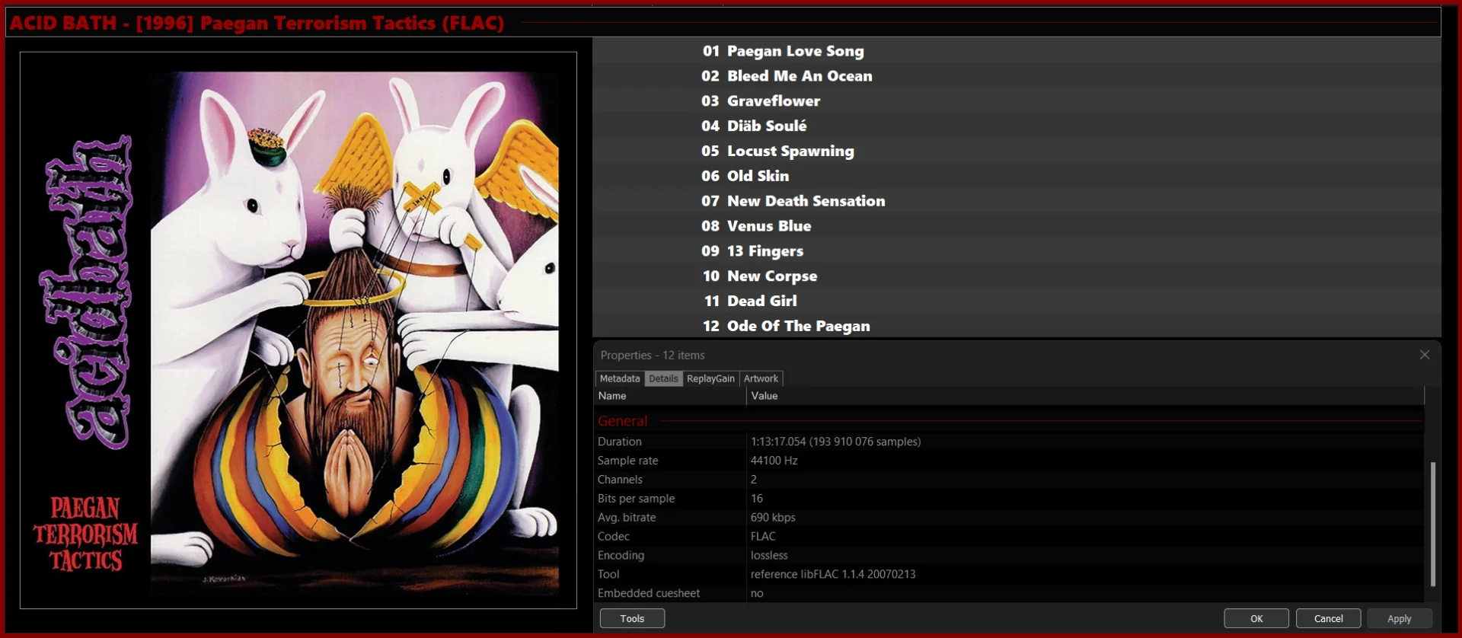The image size is (1462, 638).
Task: Click the Properties - 12 items title
Action: 653,356
